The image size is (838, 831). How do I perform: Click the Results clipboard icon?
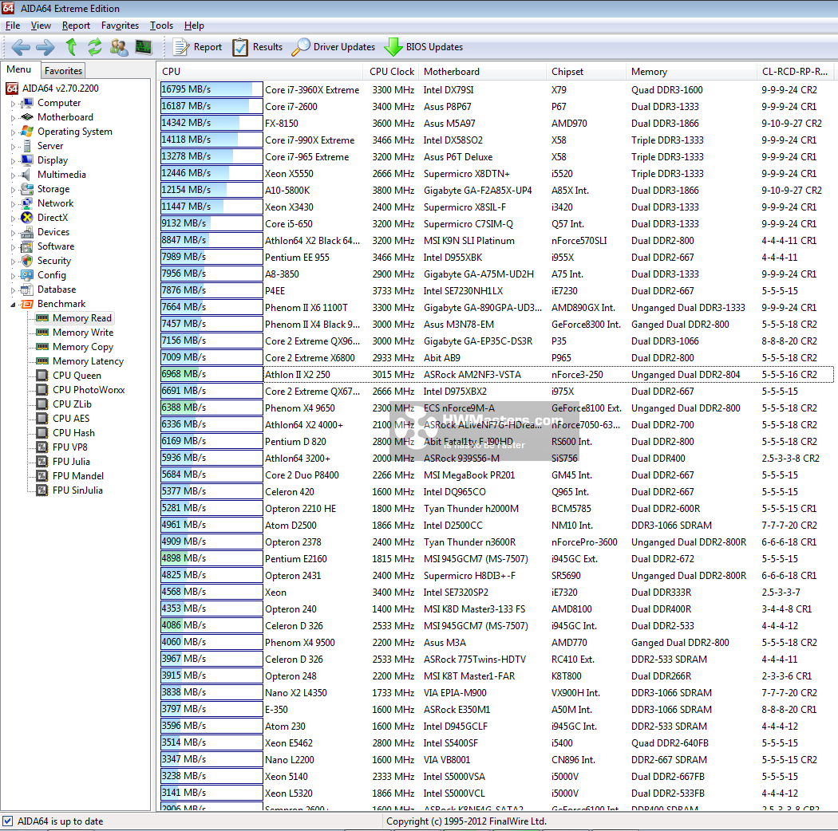pyautogui.click(x=240, y=47)
